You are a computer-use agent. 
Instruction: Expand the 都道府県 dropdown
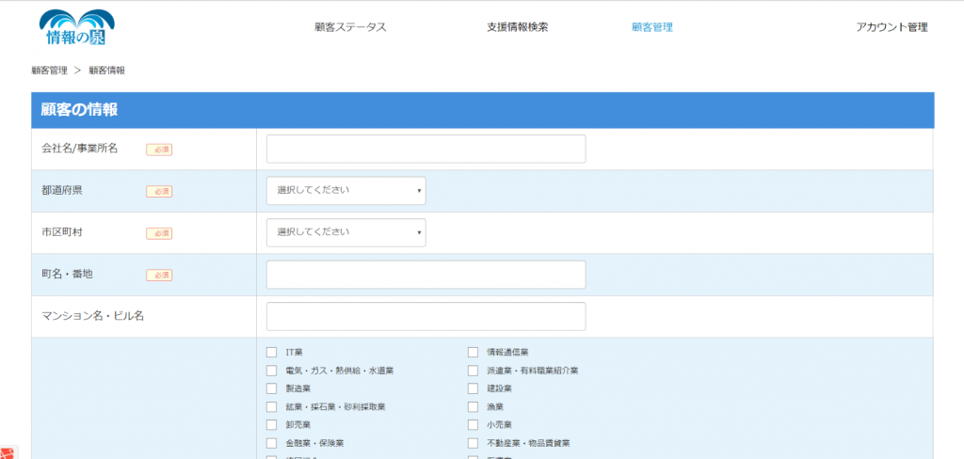coord(345,191)
